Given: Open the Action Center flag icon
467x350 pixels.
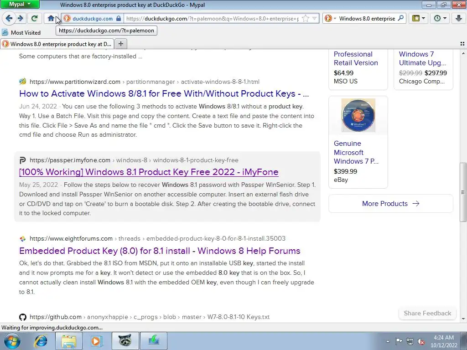Looking at the screenshot, I should [399, 341].
